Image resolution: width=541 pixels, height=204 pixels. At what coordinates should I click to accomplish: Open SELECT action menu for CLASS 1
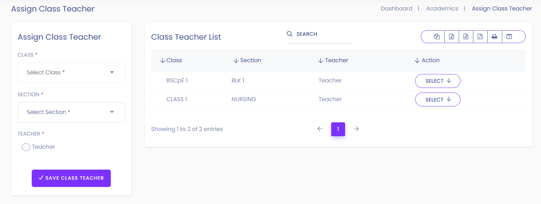(x=438, y=99)
